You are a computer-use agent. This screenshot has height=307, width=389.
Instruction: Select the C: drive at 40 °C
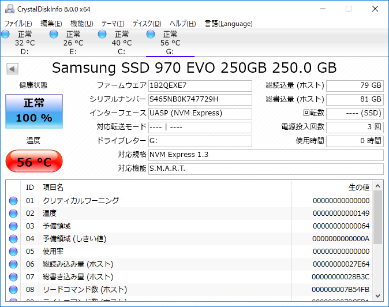pos(121,43)
